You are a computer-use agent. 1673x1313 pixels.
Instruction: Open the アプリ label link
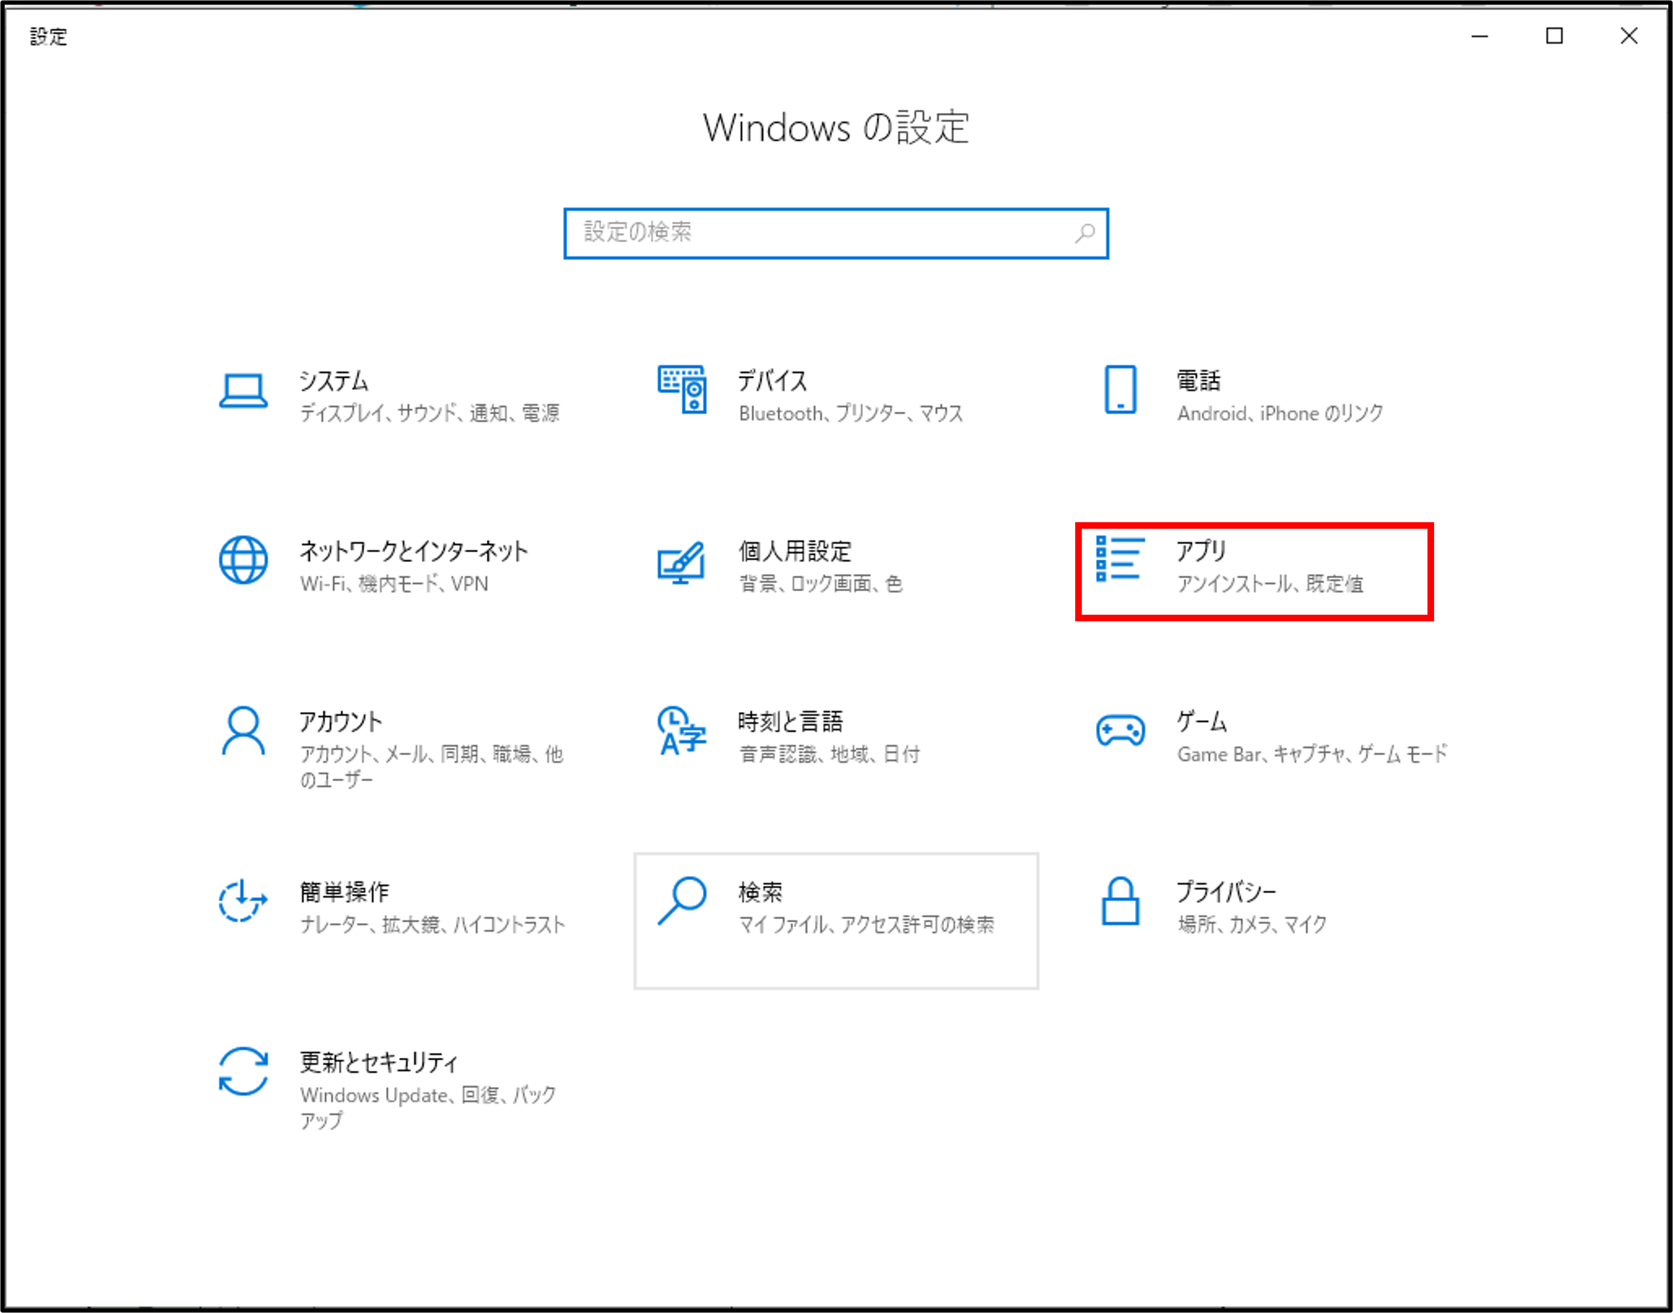click(1201, 551)
